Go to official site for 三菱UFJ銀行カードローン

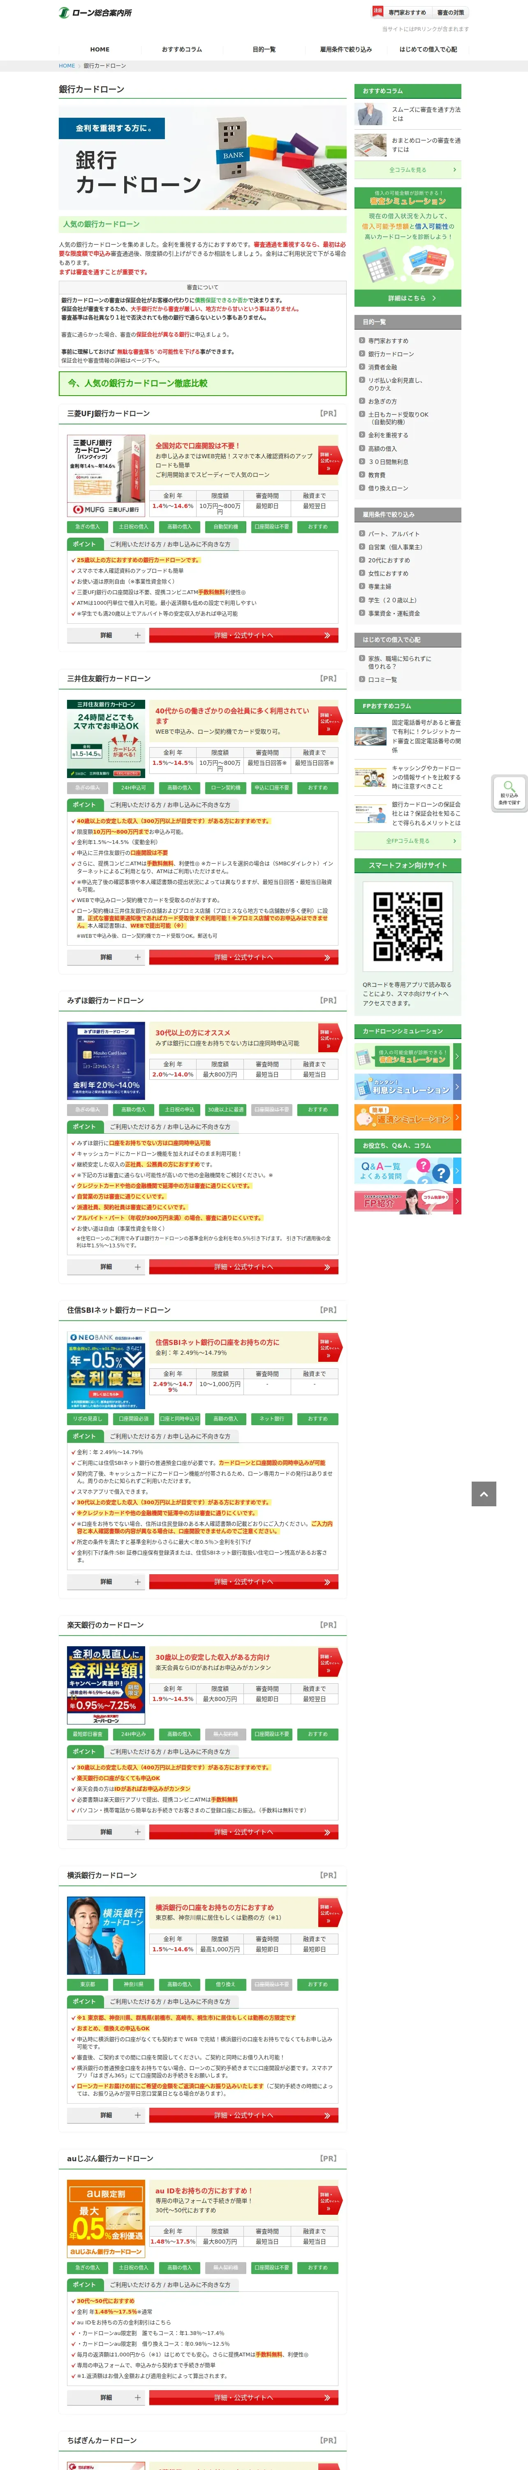tap(243, 635)
